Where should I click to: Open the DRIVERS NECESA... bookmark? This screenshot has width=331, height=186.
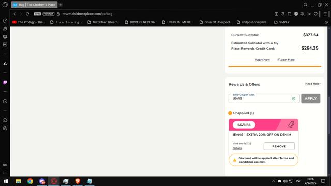tap(141, 22)
